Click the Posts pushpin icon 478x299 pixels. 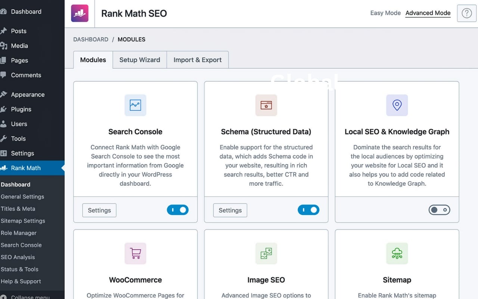pos(4,31)
